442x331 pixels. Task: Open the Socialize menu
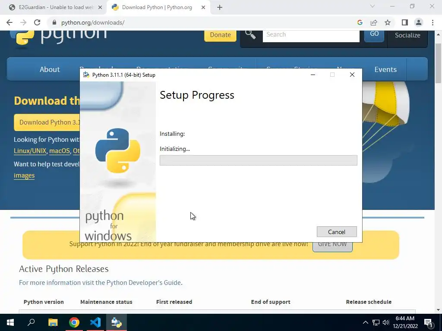point(407,35)
